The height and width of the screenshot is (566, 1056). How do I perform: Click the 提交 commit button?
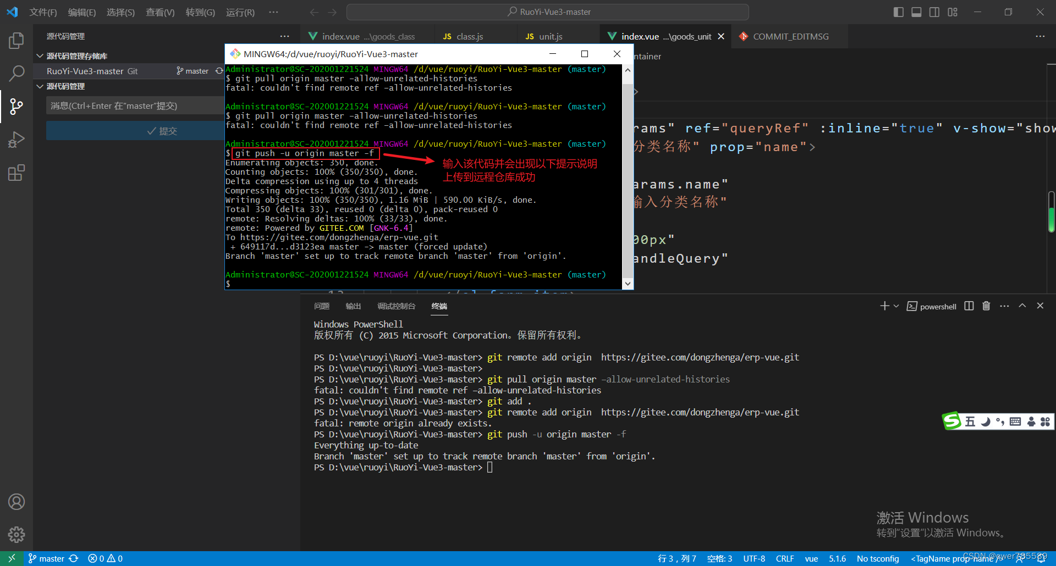[135, 131]
